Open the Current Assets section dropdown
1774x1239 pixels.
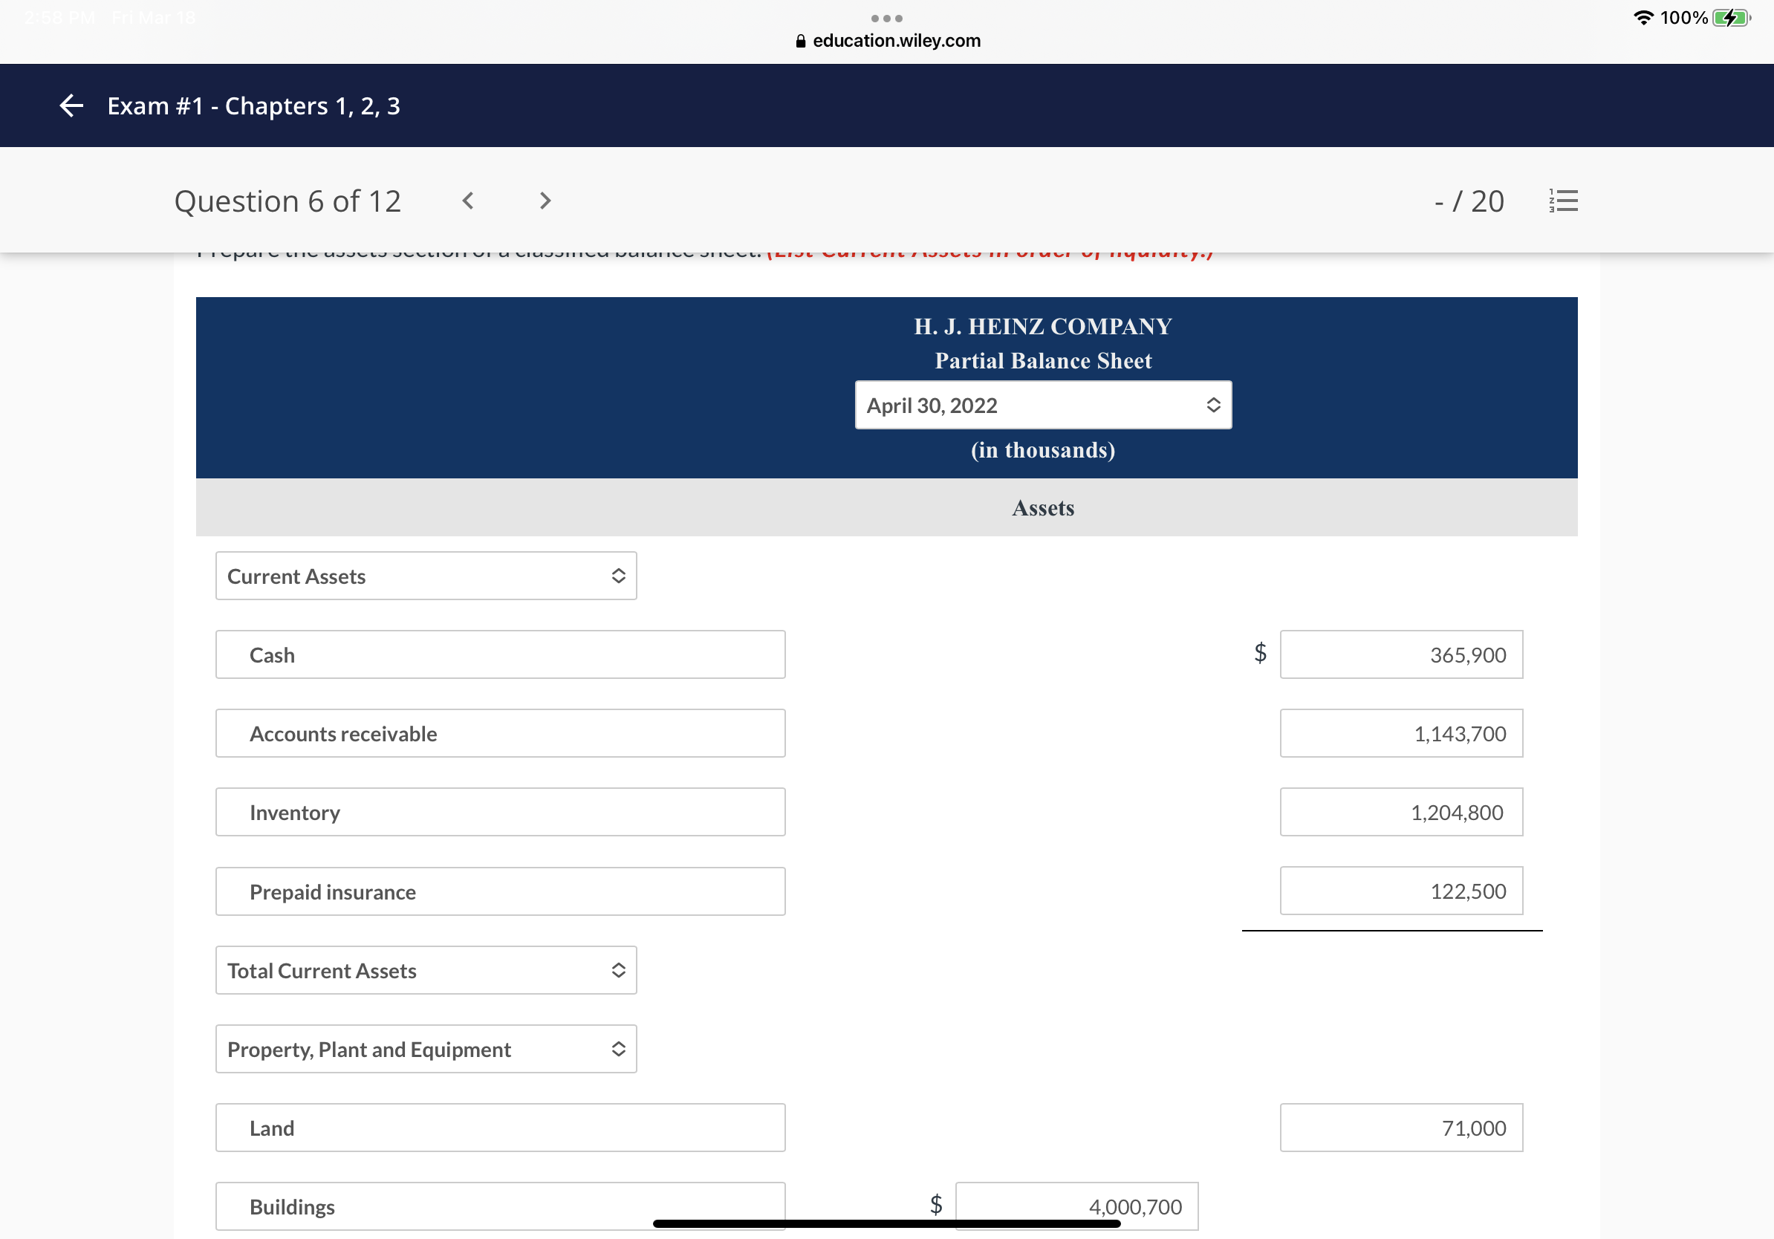426,576
